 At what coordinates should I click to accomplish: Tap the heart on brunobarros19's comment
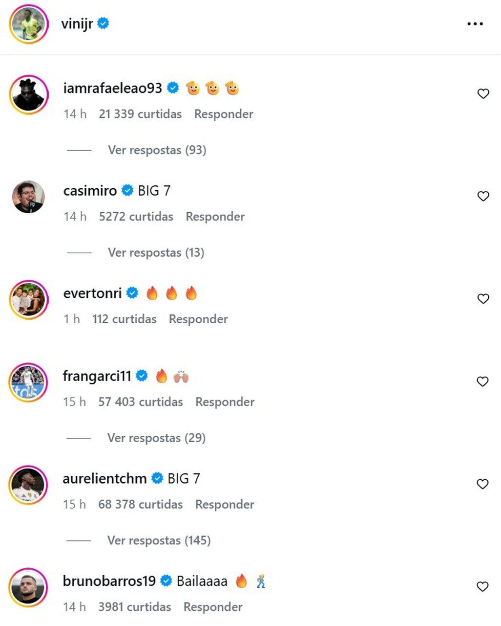point(482,586)
